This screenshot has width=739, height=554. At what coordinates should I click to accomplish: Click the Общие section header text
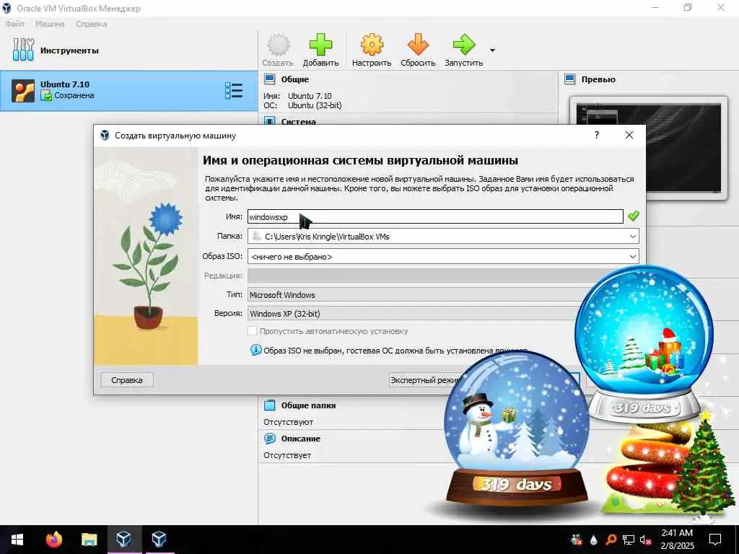click(295, 79)
